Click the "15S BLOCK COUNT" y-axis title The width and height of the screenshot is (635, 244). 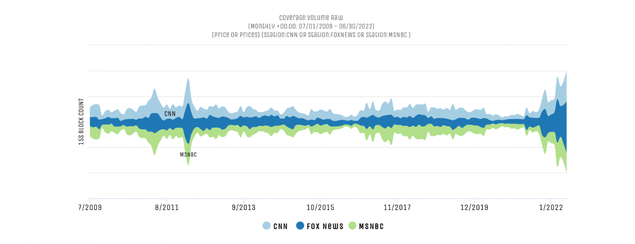[x=81, y=122]
